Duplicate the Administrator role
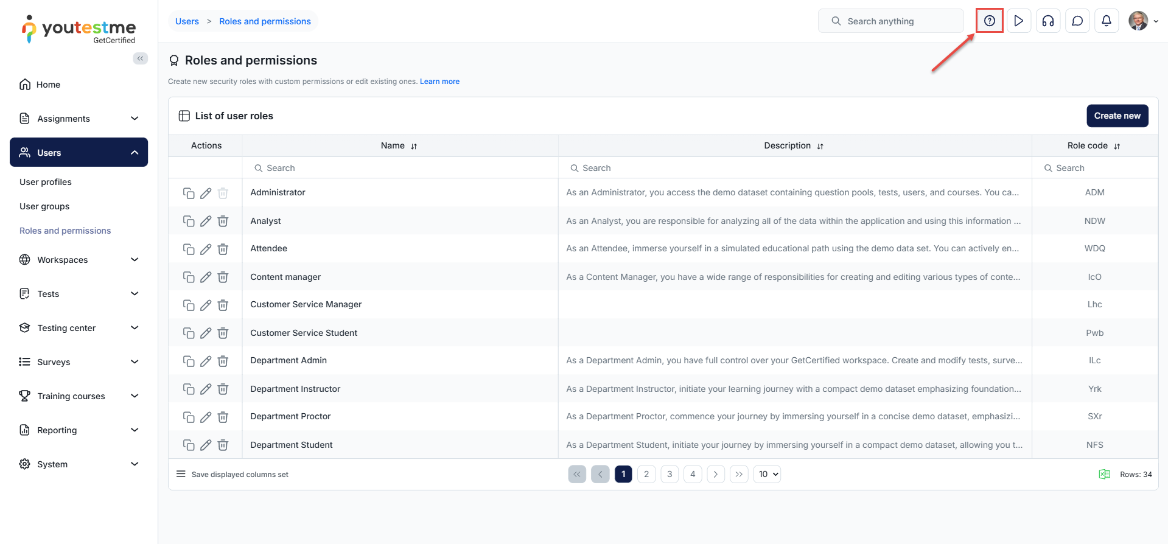This screenshot has height=544, width=1168. coord(189,193)
